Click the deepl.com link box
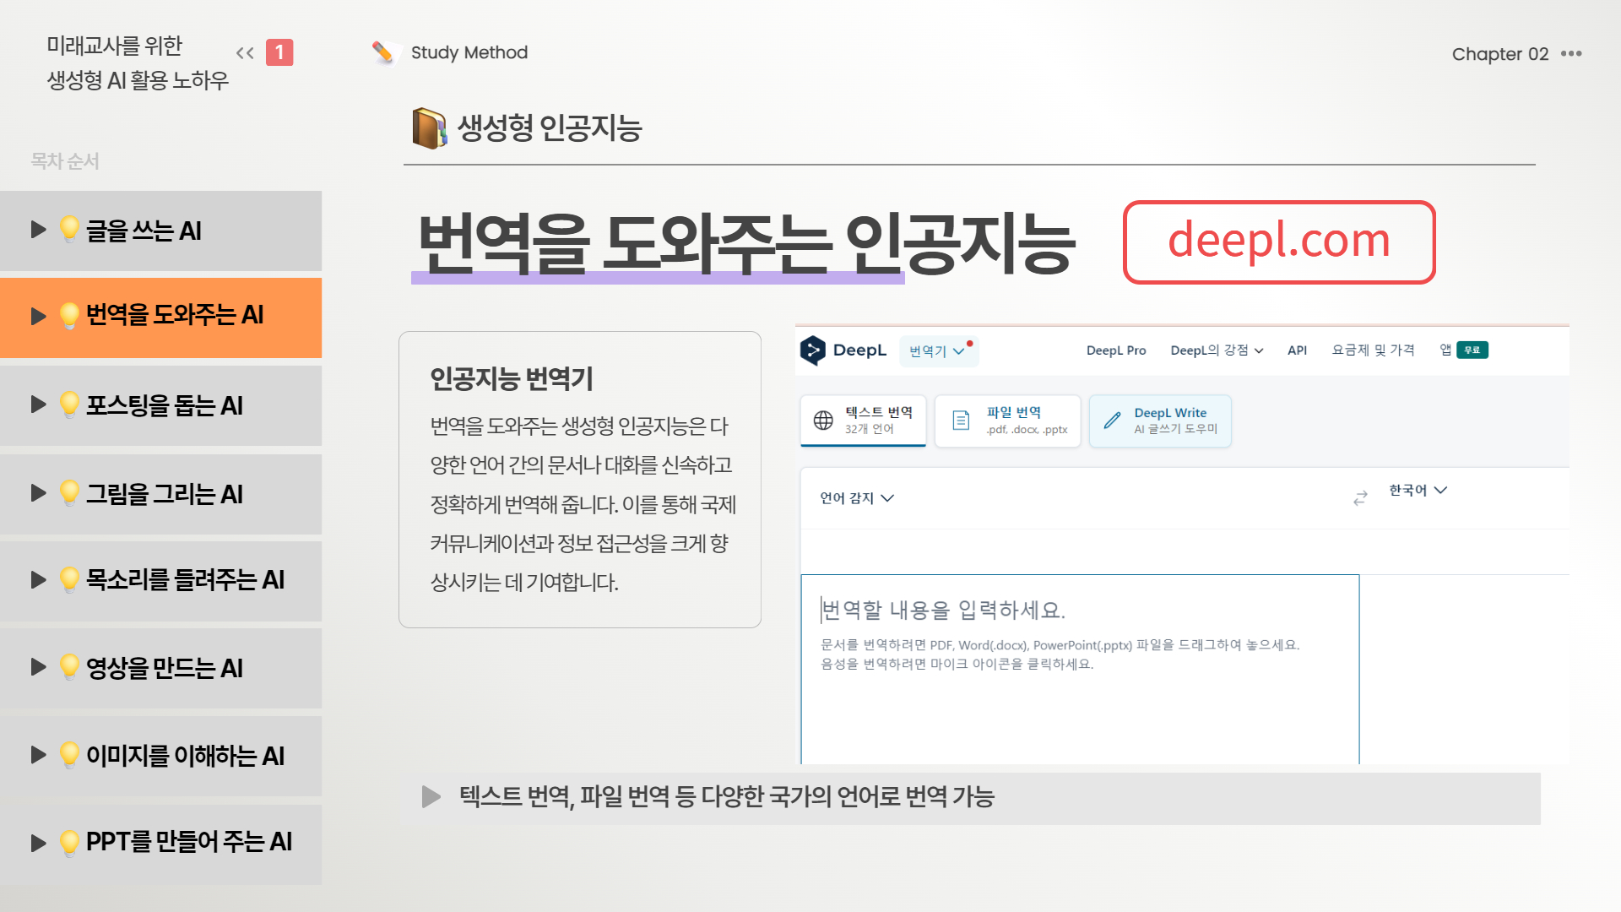This screenshot has width=1621, height=912. (x=1279, y=242)
